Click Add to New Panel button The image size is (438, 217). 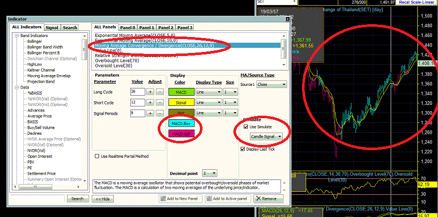(x=181, y=198)
